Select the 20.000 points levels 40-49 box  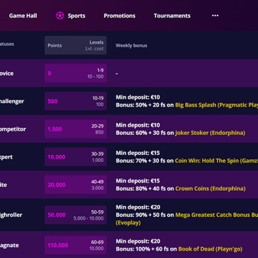[x=76, y=185]
